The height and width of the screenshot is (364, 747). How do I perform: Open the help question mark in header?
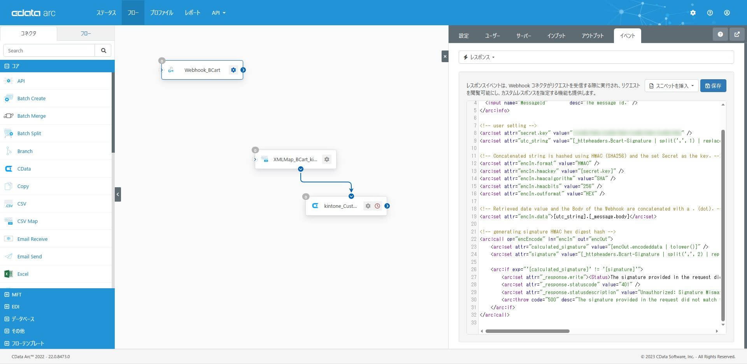[x=710, y=13]
